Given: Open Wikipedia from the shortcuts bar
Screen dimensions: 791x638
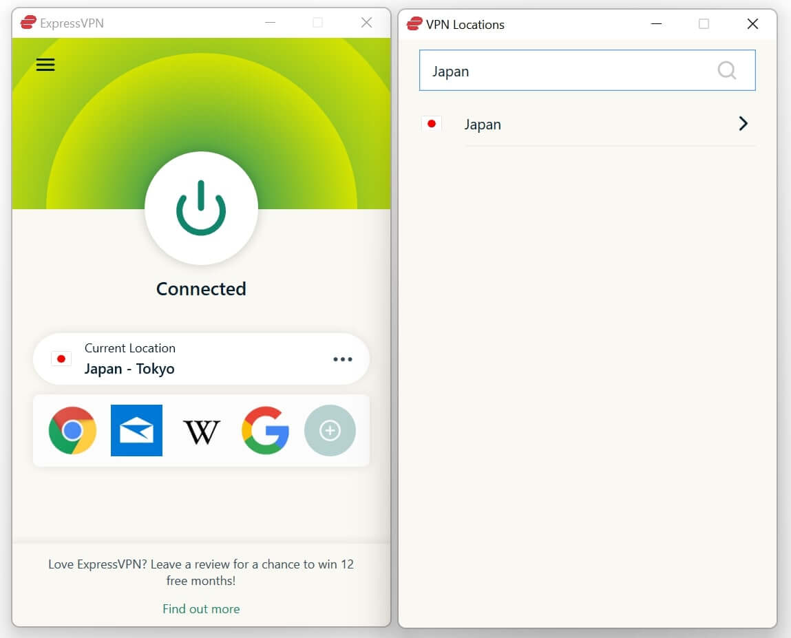Looking at the screenshot, I should coord(201,430).
